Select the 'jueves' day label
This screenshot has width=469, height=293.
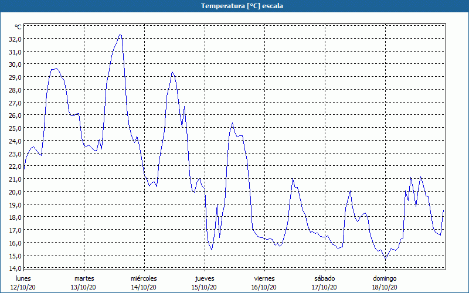click(205, 278)
